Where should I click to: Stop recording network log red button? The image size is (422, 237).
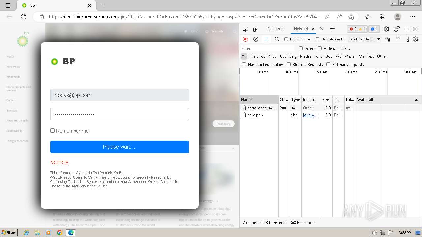point(245,39)
